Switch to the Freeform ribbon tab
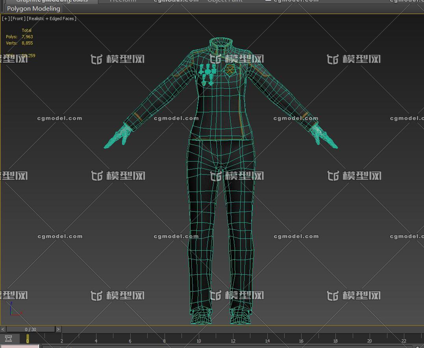Viewport: 424px width, 348px height. [x=123, y=1]
